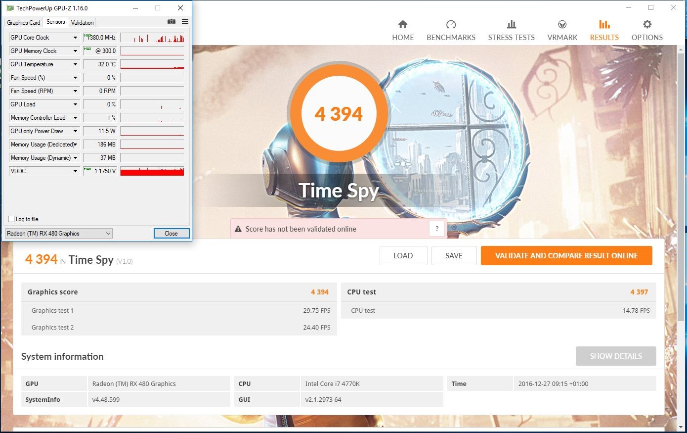Expand the GPU only Power Draw dropdown
Viewport: 687px width, 433px height.
(x=75, y=131)
